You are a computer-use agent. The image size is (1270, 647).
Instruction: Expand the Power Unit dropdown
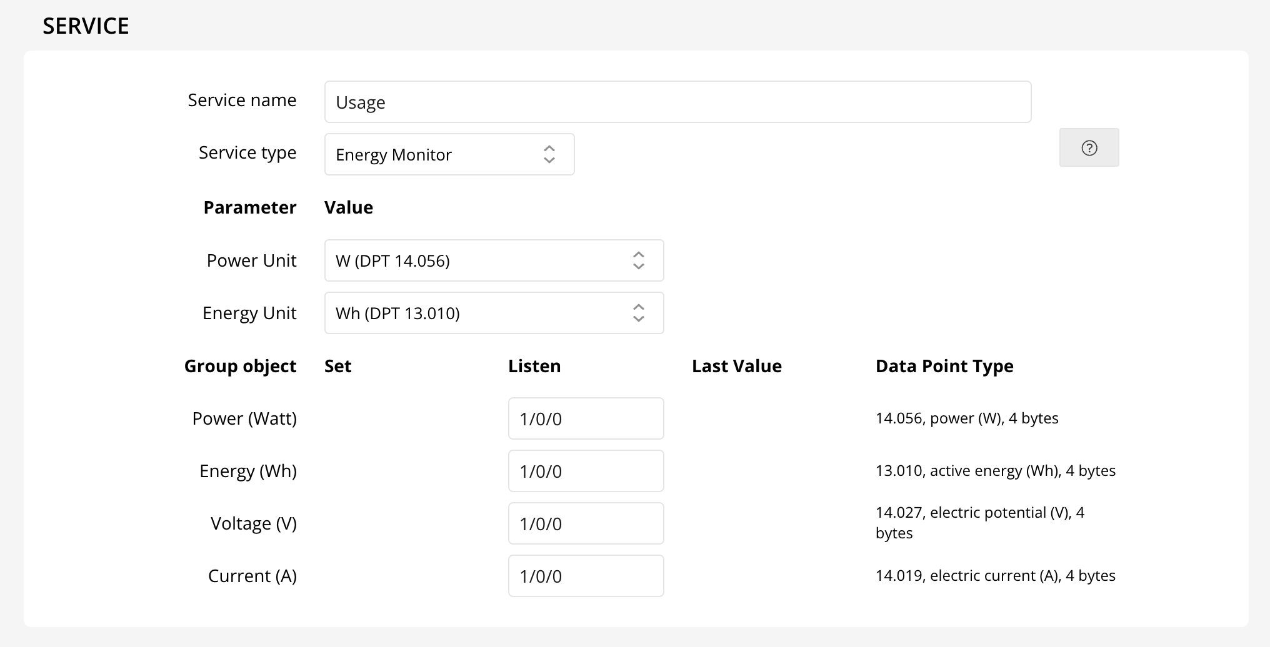click(x=493, y=260)
